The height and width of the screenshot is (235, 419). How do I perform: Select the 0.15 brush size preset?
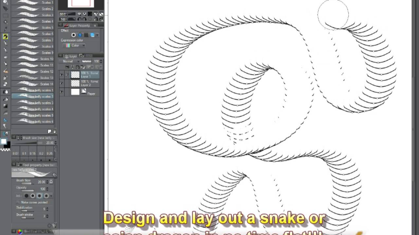pyautogui.click(x=32, y=153)
